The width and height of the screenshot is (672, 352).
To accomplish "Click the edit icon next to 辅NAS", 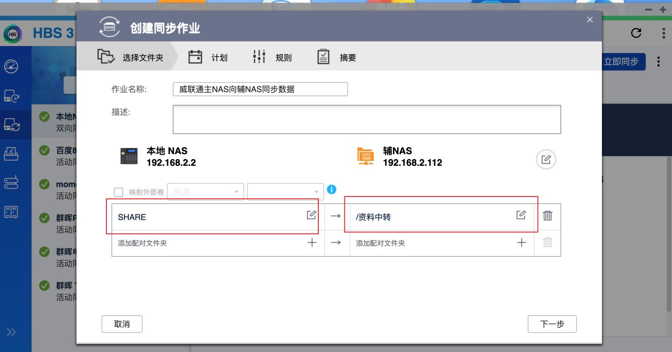I will 546,159.
